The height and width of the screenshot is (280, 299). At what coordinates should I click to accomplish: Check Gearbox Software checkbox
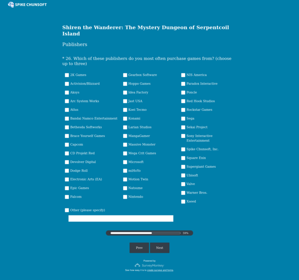point(125,75)
